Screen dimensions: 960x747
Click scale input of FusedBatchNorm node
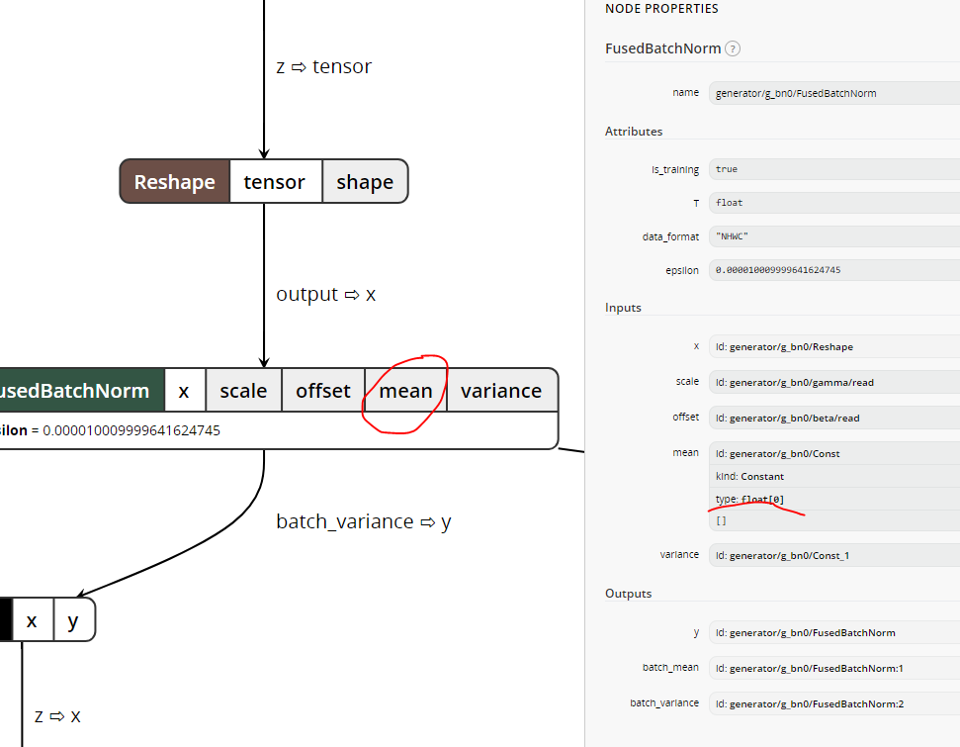(x=243, y=391)
